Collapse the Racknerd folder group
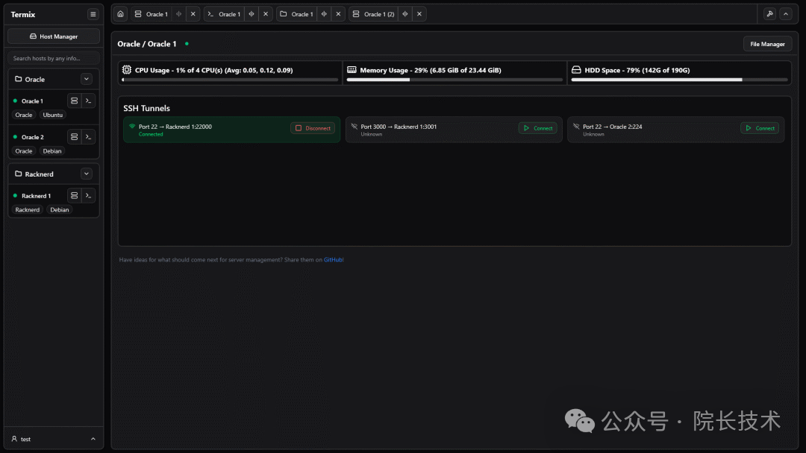806x453 pixels. [87, 174]
